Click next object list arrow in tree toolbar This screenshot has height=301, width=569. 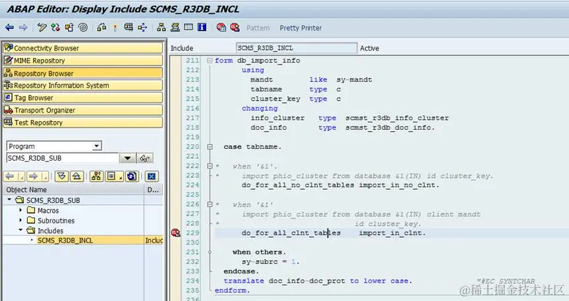(34, 177)
